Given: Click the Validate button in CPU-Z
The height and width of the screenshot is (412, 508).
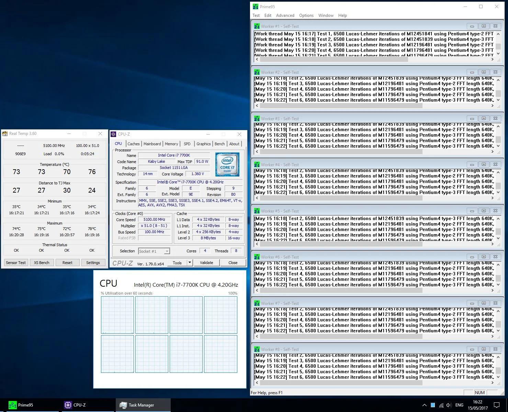Looking at the screenshot, I should tap(206, 263).
